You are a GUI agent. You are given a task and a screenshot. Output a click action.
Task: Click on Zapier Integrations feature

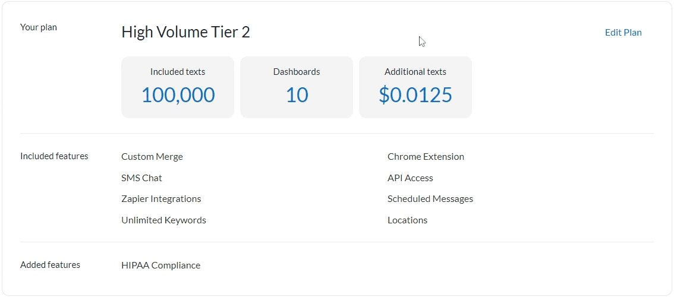pyautogui.click(x=161, y=199)
